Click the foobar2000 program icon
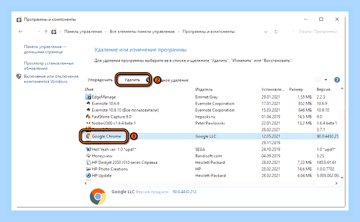 tap(88, 123)
